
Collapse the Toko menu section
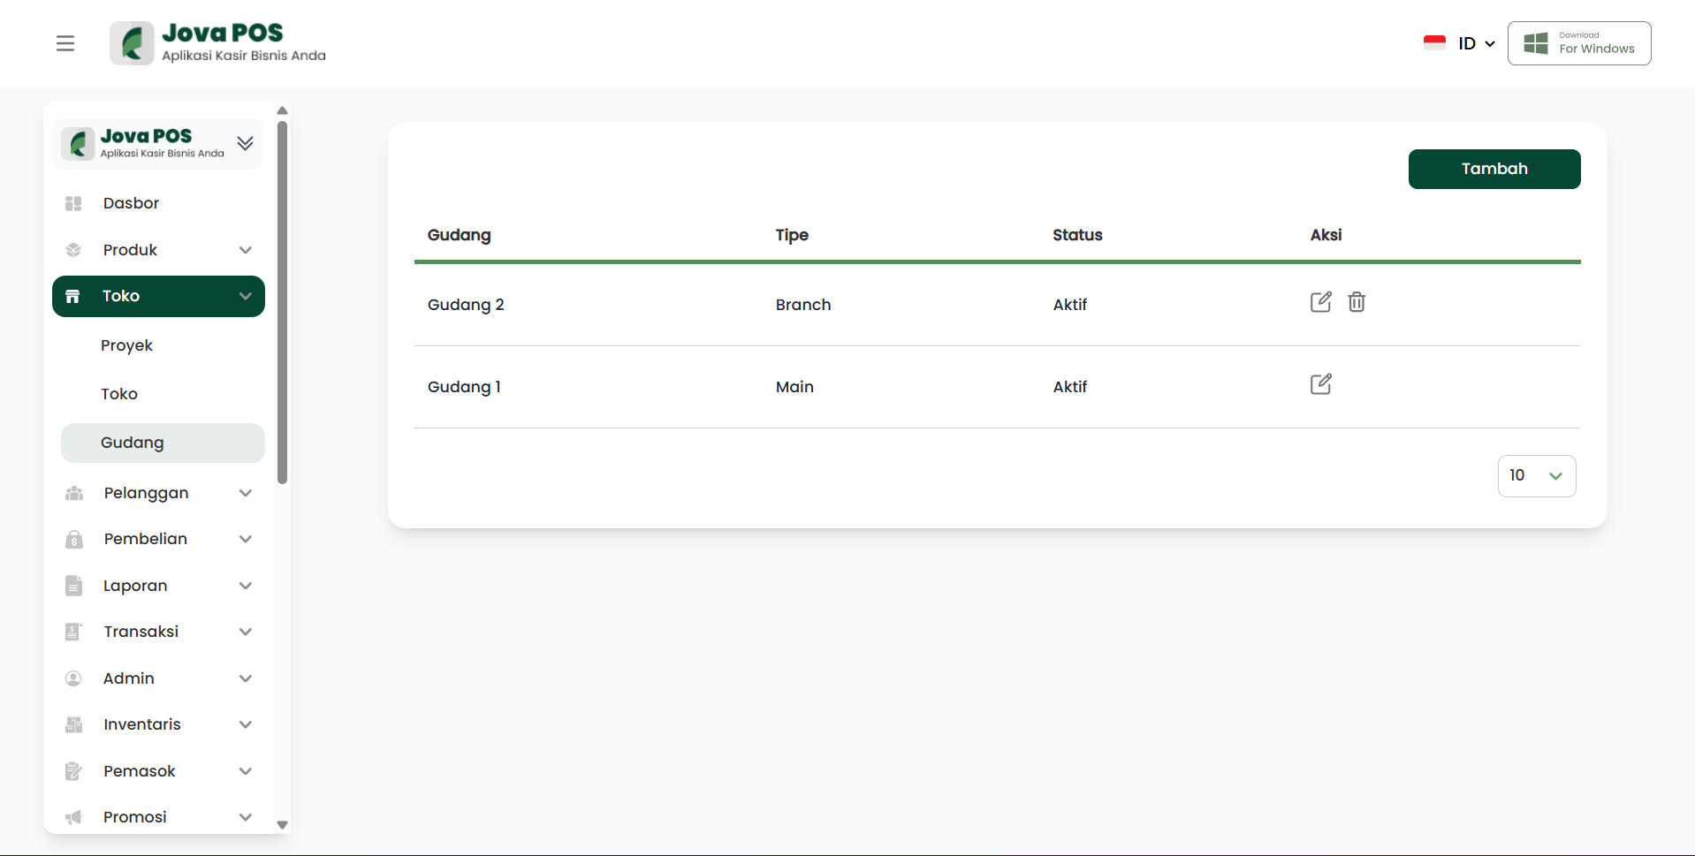pos(246,297)
